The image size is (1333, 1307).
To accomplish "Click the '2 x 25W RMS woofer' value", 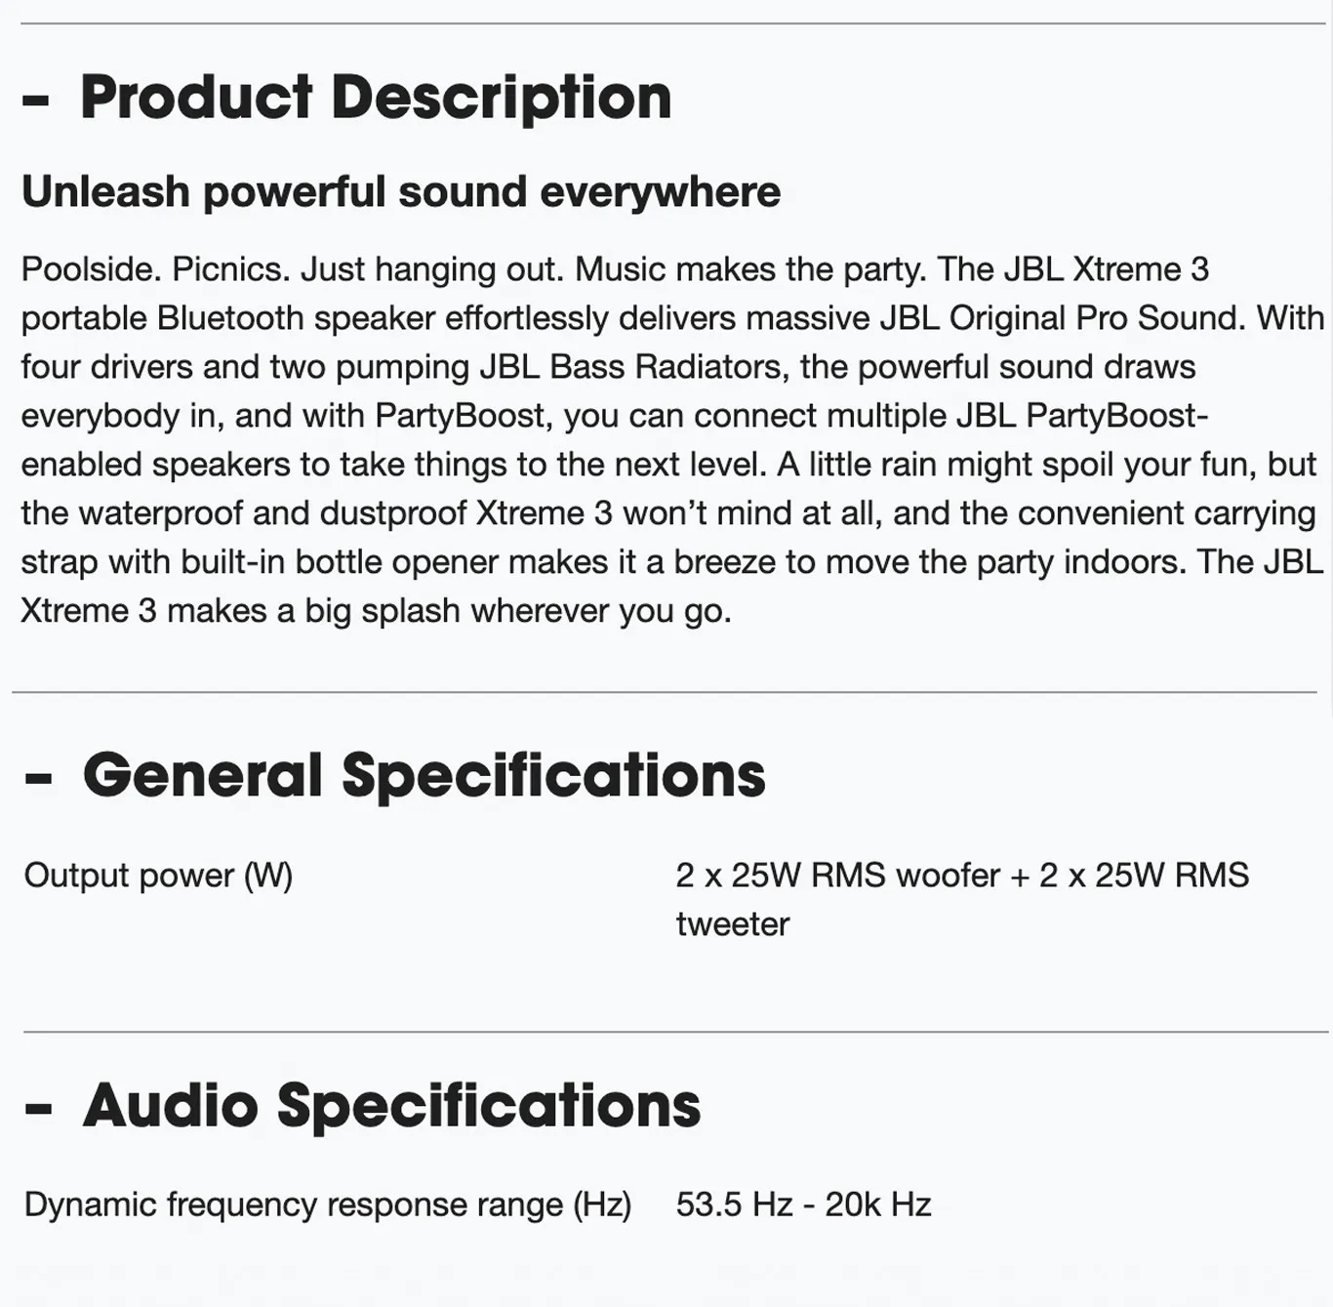I will [x=837, y=876].
